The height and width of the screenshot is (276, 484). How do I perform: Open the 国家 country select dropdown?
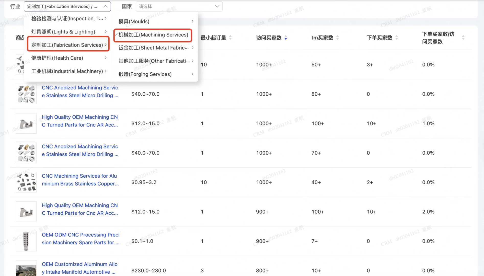(179, 6)
